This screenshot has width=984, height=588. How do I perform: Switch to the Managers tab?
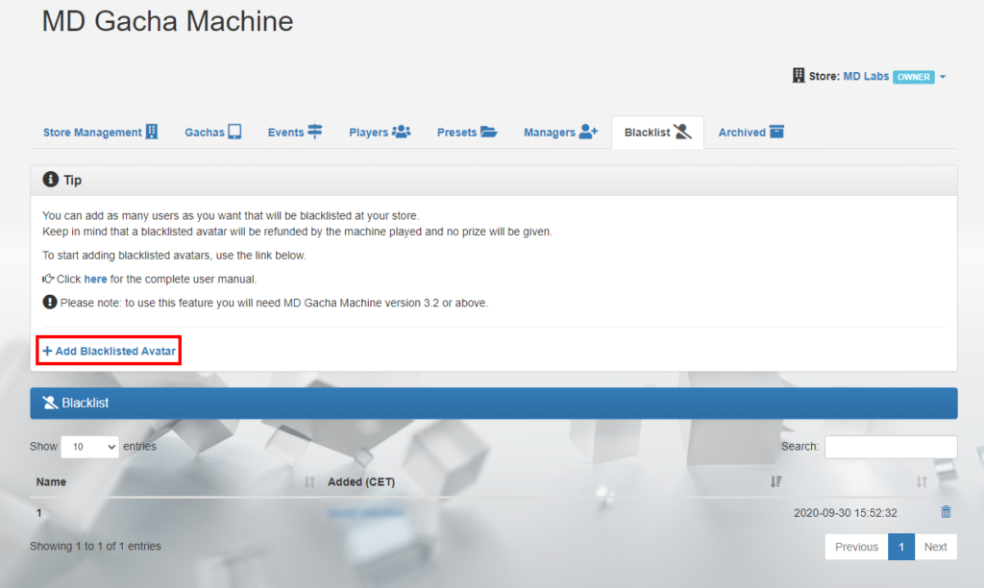click(560, 133)
